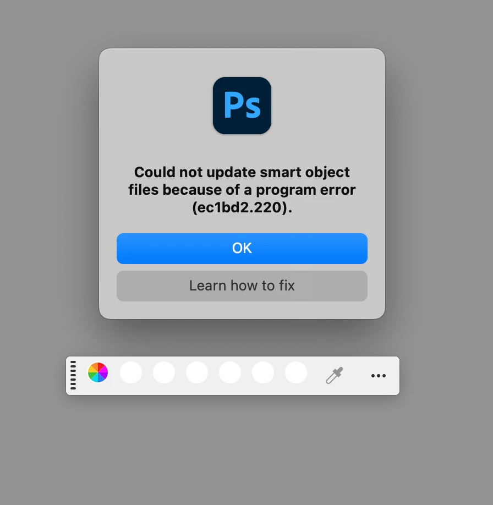Screen dimensions: 493x505
Task: Open the color wheel picker
Action: (98, 372)
